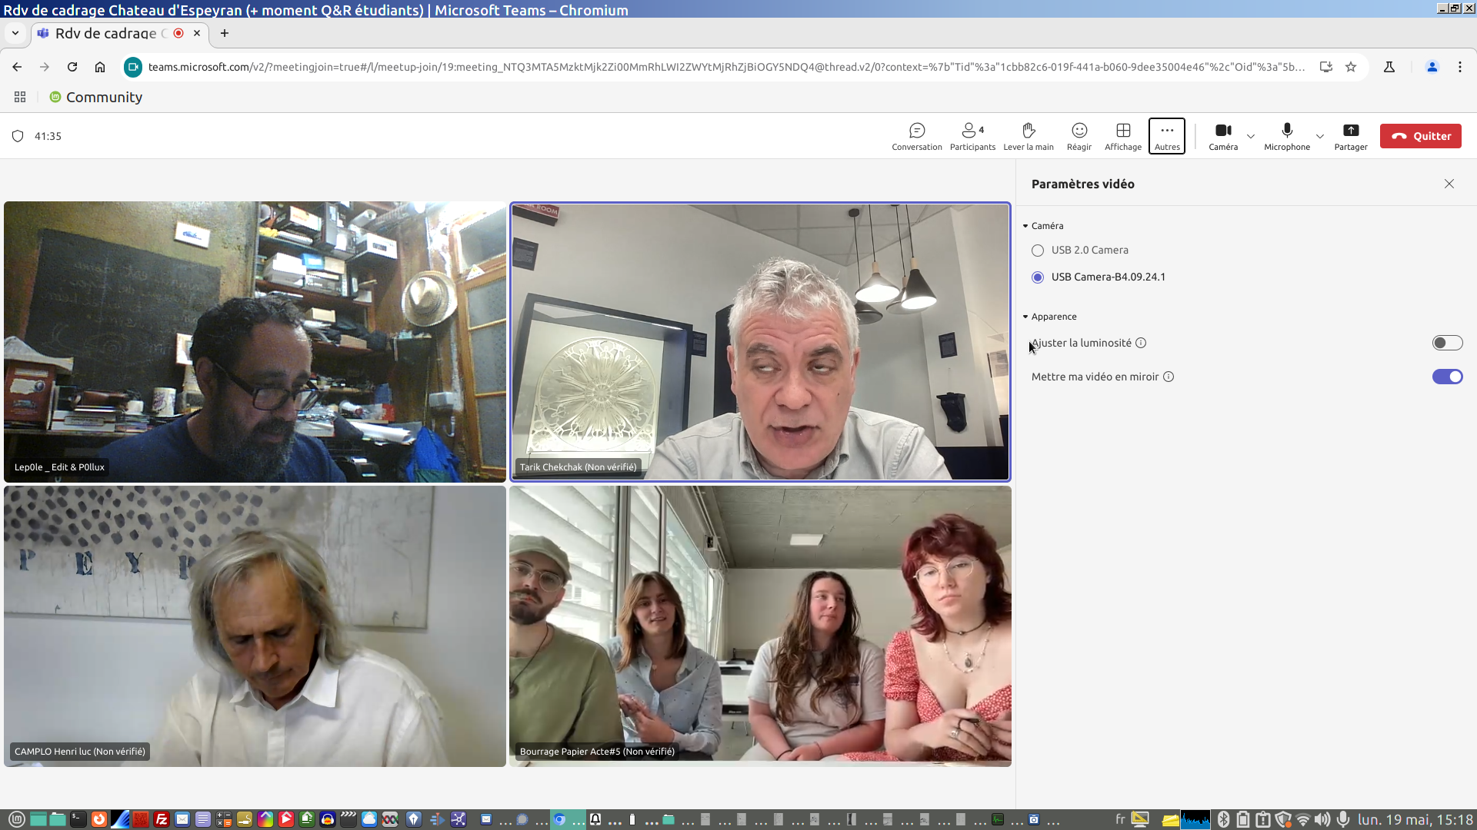The height and width of the screenshot is (830, 1477).
Task: Open the Conversation chat panel
Action: pyautogui.click(x=916, y=136)
